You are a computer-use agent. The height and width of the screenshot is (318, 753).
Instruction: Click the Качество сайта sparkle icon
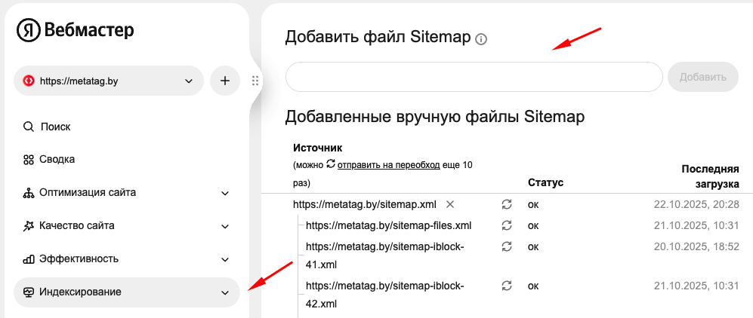pos(29,225)
